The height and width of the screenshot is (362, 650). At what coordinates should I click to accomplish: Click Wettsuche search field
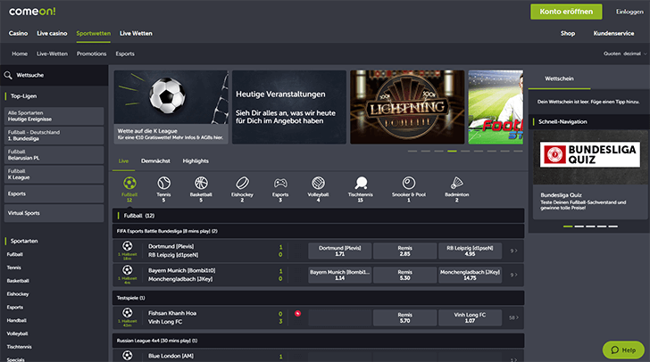[54, 75]
